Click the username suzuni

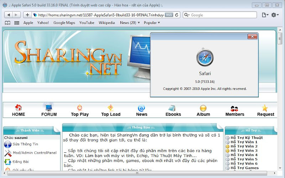21,138
